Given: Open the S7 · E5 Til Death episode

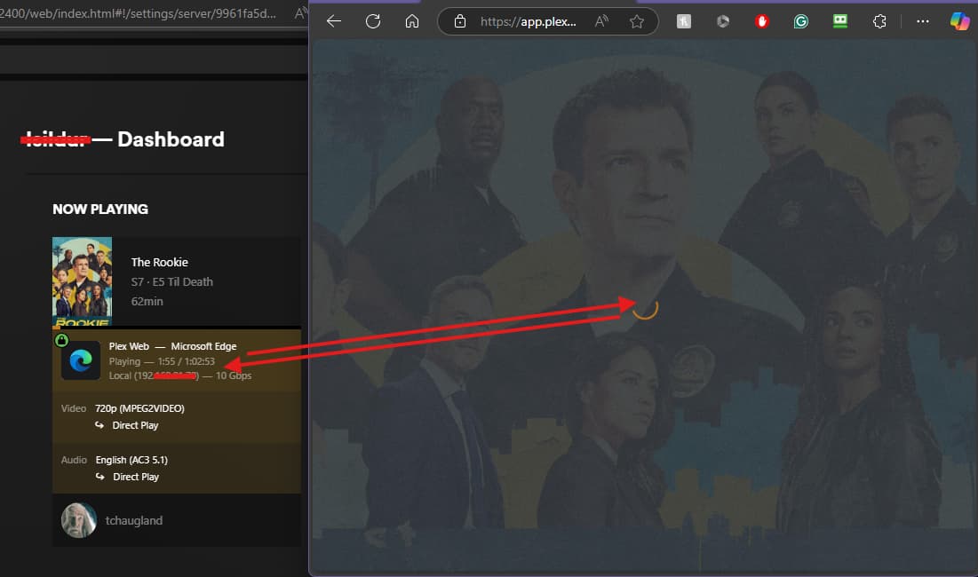Looking at the screenshot, I should pos(172,281).
